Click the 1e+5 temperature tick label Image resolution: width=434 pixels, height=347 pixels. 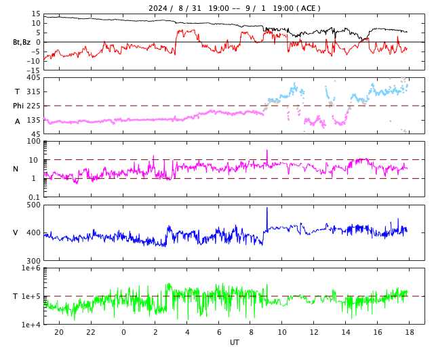point(31,296)
